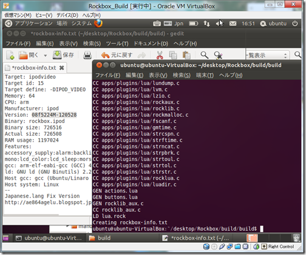Open Ubuntu 場所 menu
The height and width of the screenshot is (255, 306).
point(62,24)
